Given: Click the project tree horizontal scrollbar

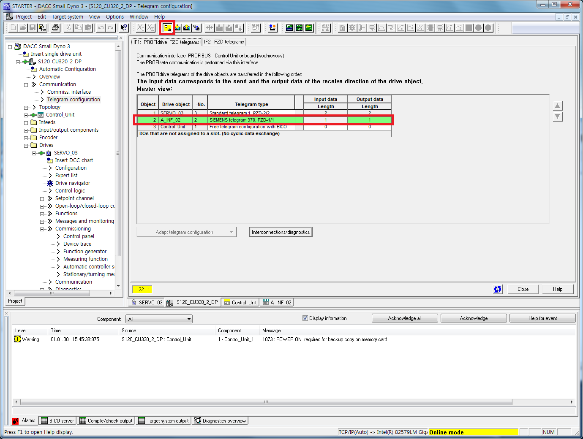Looking at the screenshot, I should tap(52, 293).
